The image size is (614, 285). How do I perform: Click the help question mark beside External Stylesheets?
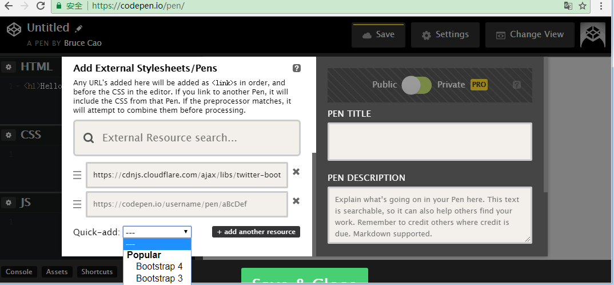coord(297,68)
